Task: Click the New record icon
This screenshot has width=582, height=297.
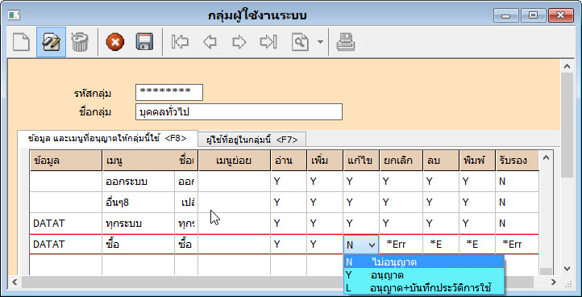Action: (x=21, y=42)
